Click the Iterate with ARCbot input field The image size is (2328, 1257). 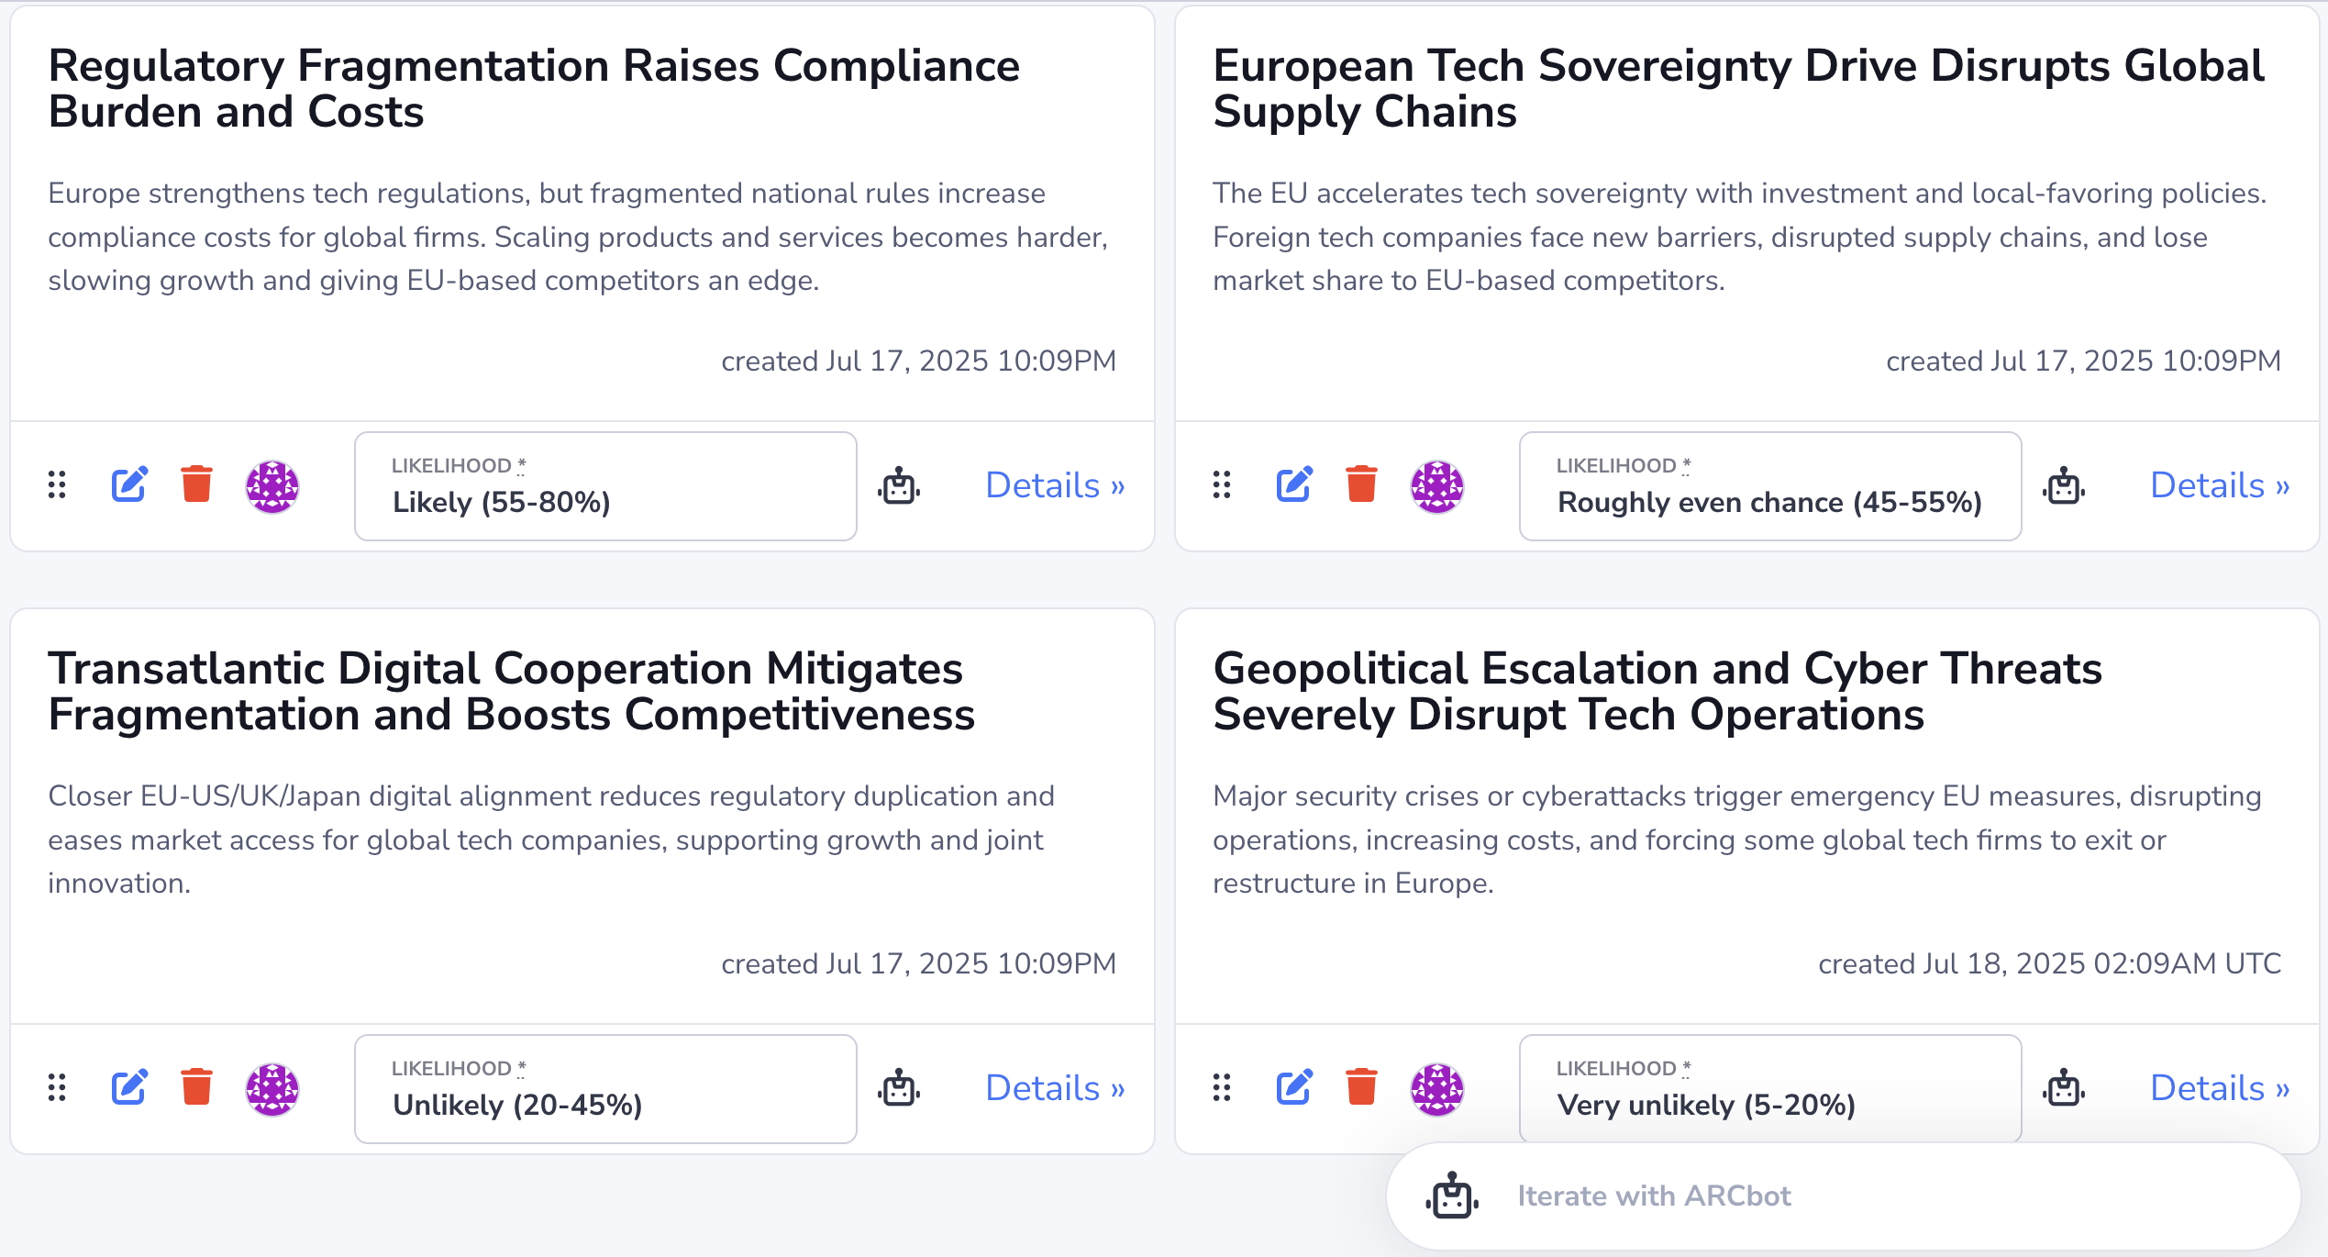tap(1844, 1196)
